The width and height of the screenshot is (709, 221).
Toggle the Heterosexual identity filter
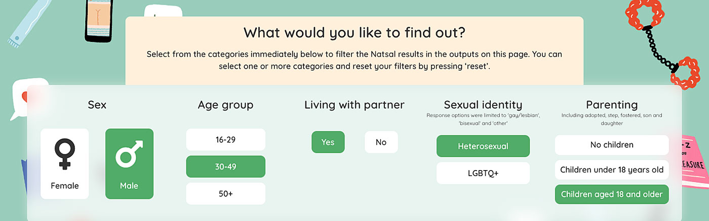[x=483, y=146]
